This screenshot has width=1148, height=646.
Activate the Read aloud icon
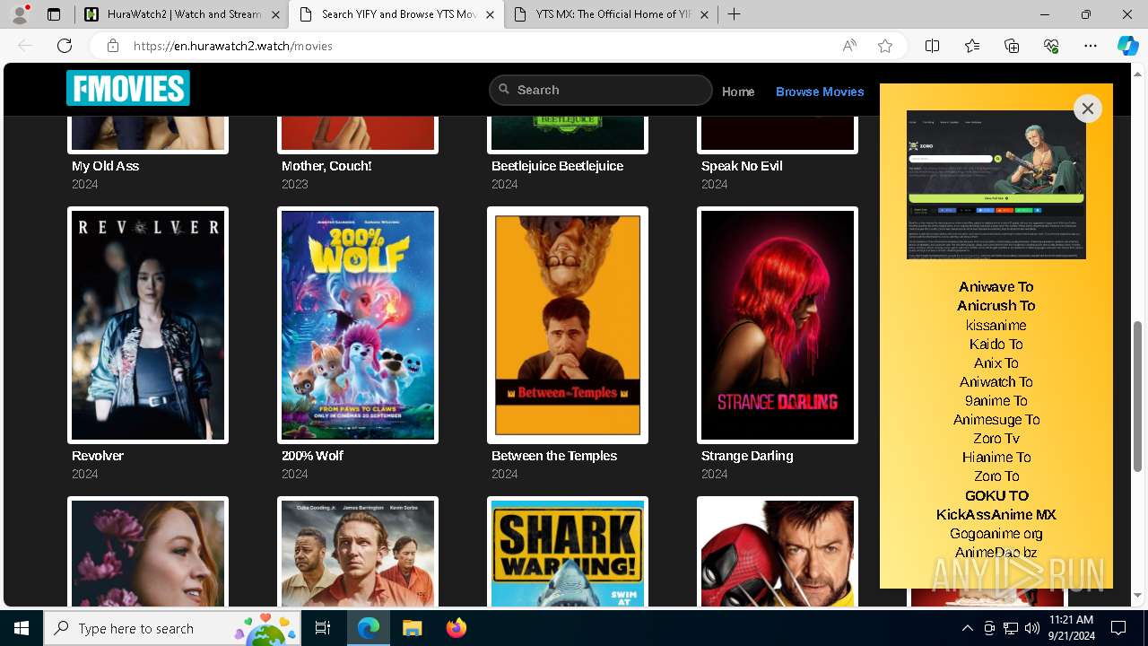pyautogui.click(x=849, y=46)
